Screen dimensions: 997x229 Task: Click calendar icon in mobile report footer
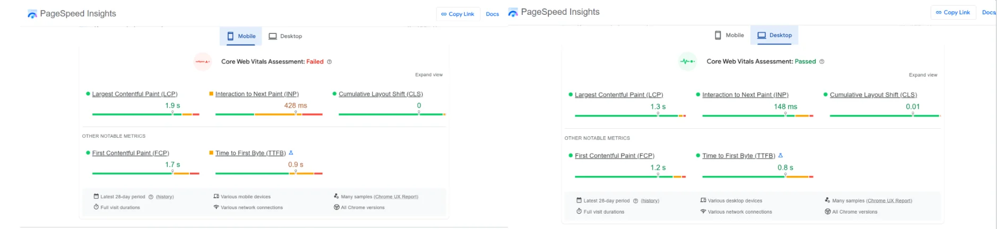tap(96, 196)
